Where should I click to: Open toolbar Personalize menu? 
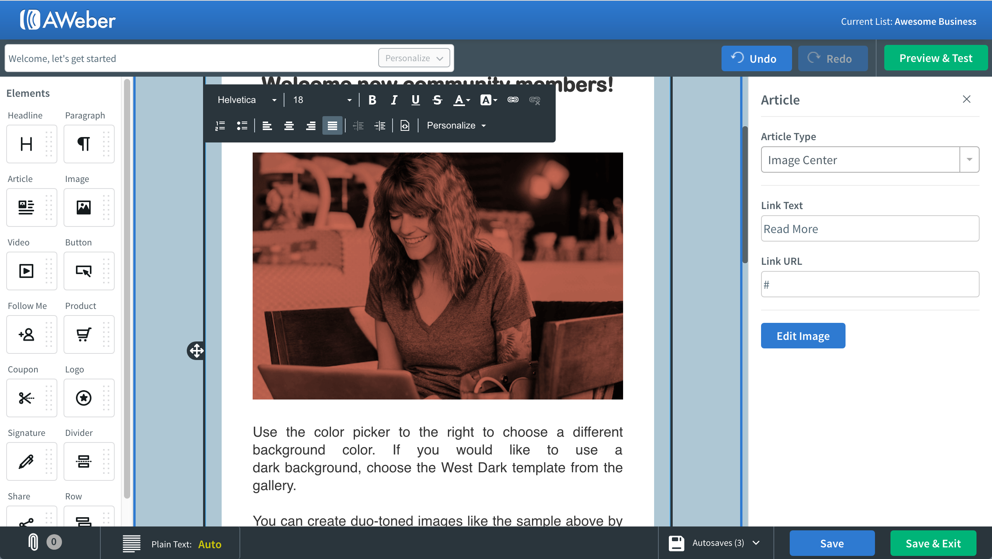[x=456, y=126]
